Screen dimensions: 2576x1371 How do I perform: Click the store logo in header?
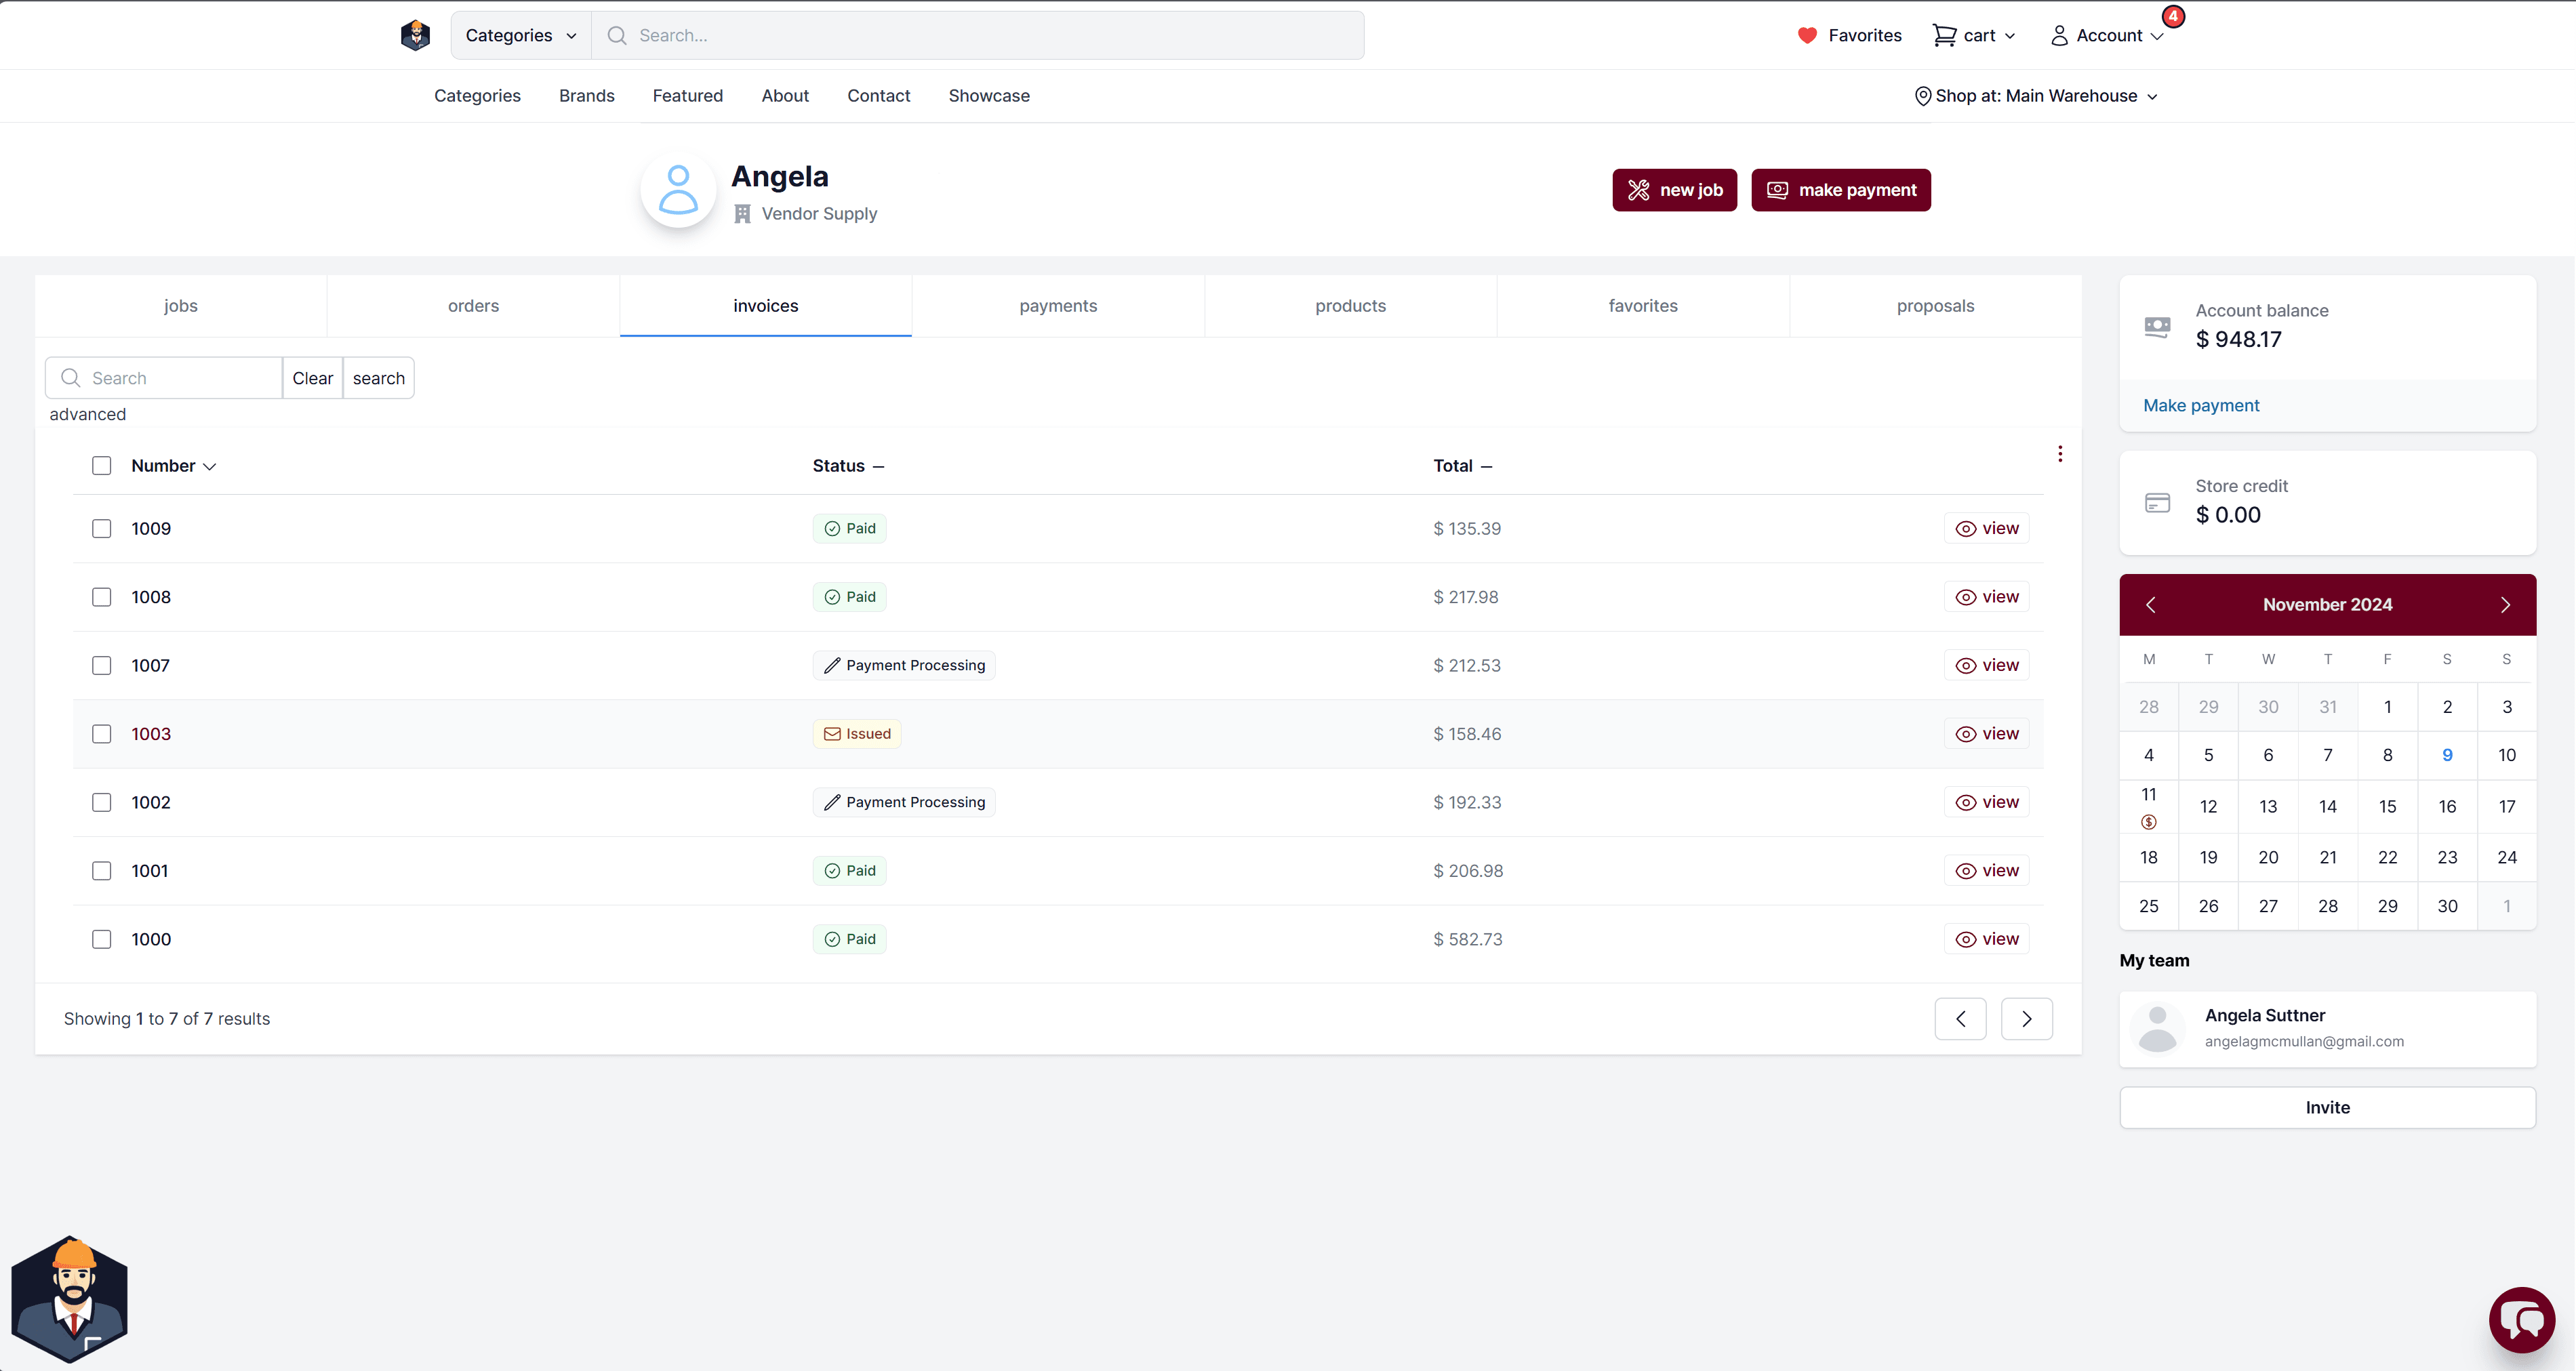(x=415, y=35)
